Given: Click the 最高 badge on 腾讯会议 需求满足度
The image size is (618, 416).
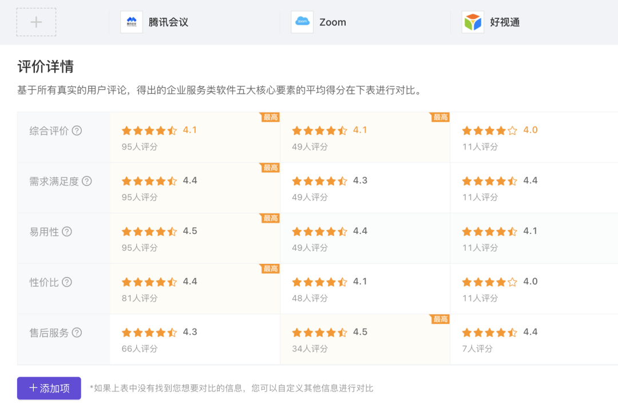Looking at the screenshot, I should pos(270,168).
